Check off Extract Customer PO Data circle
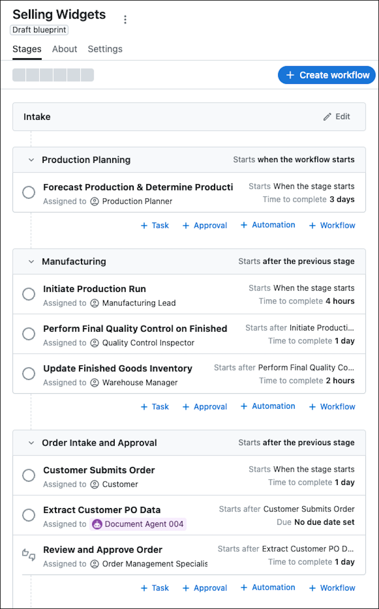 pos(29,515)
